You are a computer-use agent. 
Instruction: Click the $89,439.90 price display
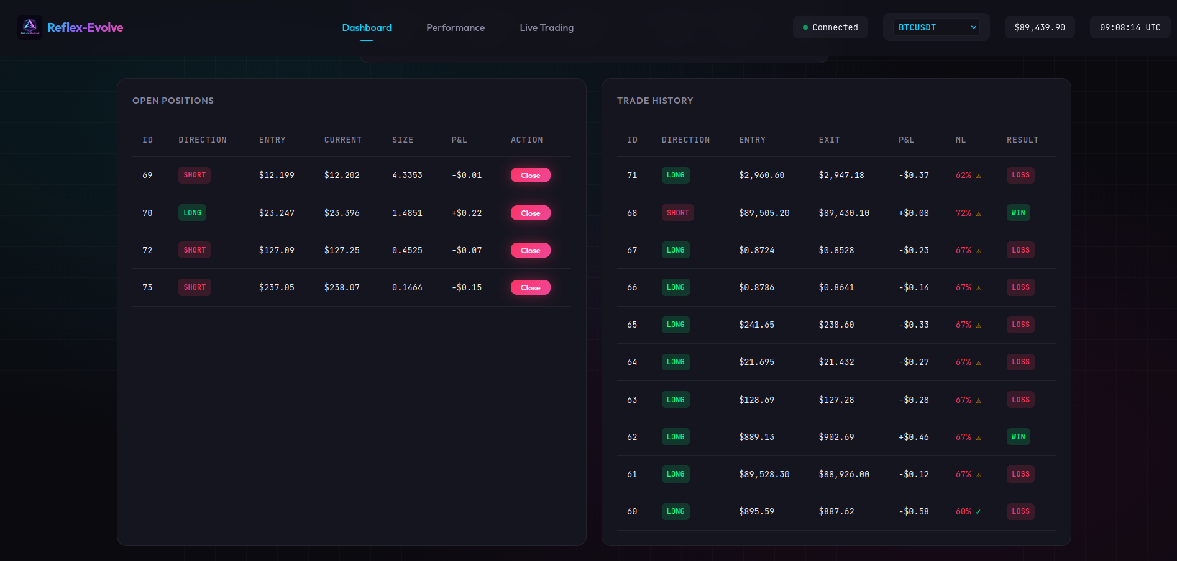tap(1039, 27)
